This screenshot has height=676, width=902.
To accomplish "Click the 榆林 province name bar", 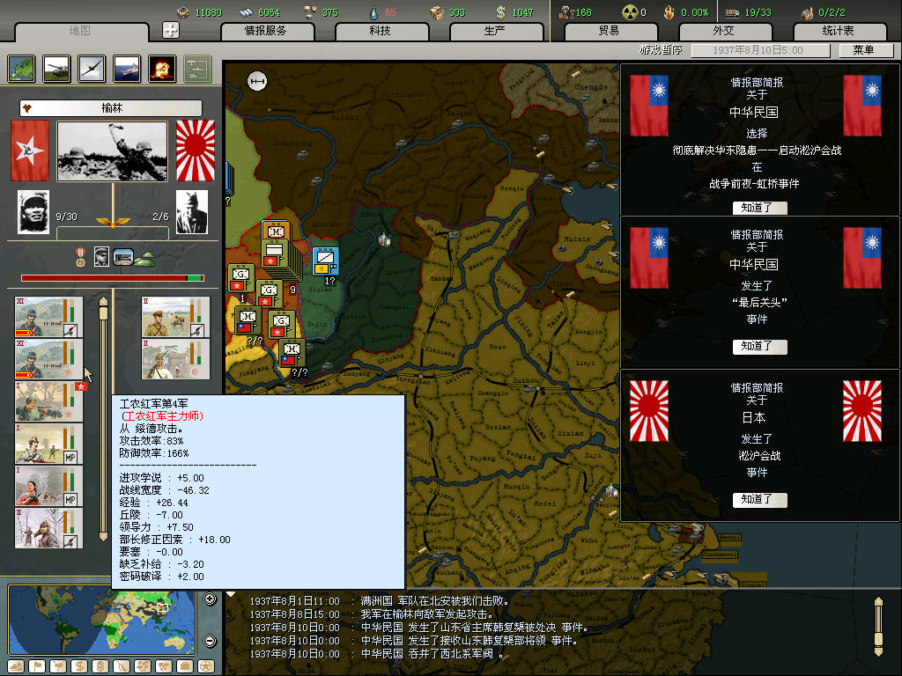I will tap(111, 108).
